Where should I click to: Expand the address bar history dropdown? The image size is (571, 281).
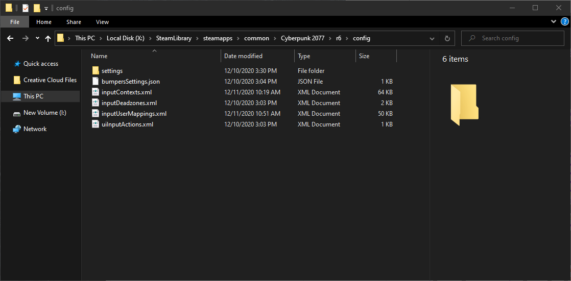[x=432, y=38]
